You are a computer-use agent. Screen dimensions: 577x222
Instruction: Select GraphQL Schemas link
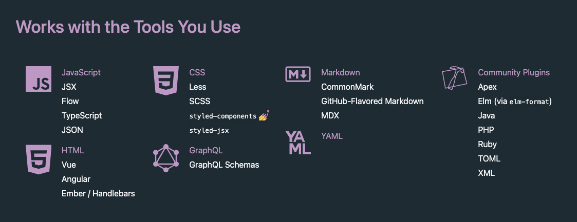[224, 165]
